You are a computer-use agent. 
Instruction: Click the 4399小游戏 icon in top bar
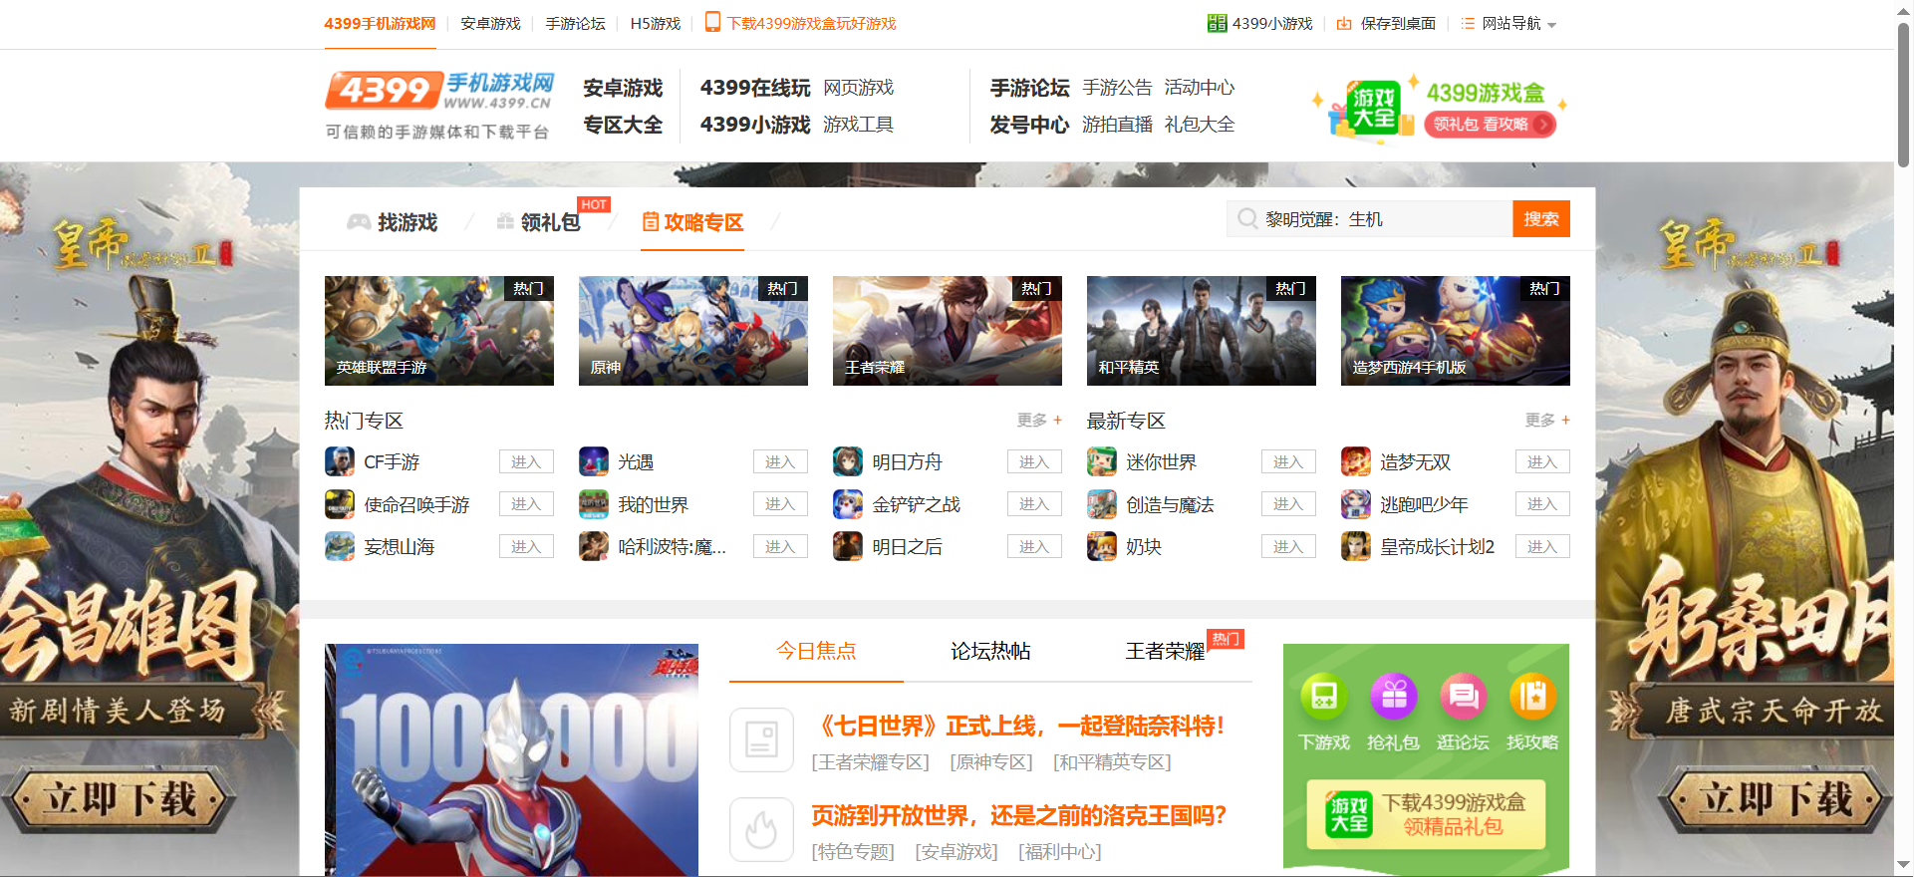(x=1217, y=23)
